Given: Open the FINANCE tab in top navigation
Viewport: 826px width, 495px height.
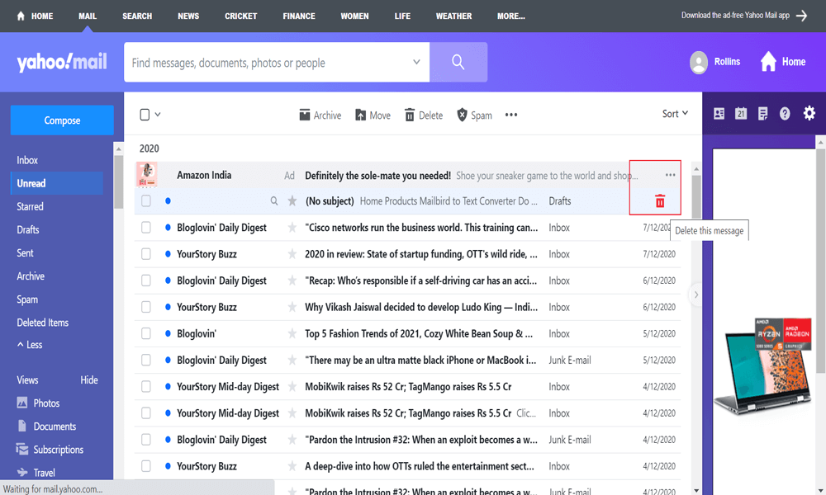Looking at the screenshot, I should [298, 16].
